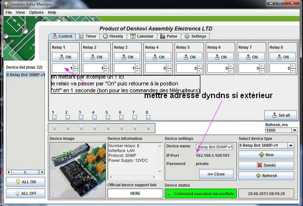Check checkbox number 8 beside Set all
The height and width of the screenshot is (206, 303).
click(x=147, y=117)
